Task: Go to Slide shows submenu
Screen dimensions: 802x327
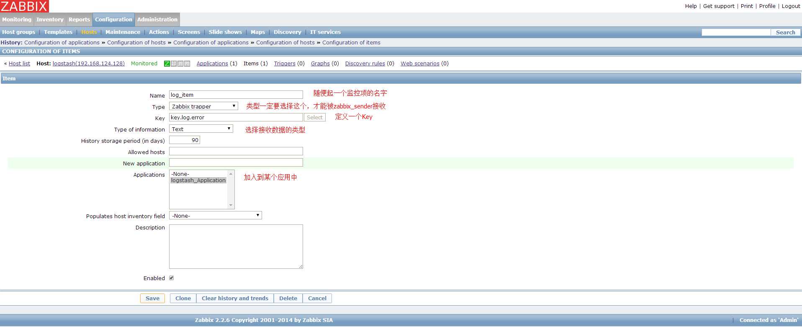Action: click(225, 32)
